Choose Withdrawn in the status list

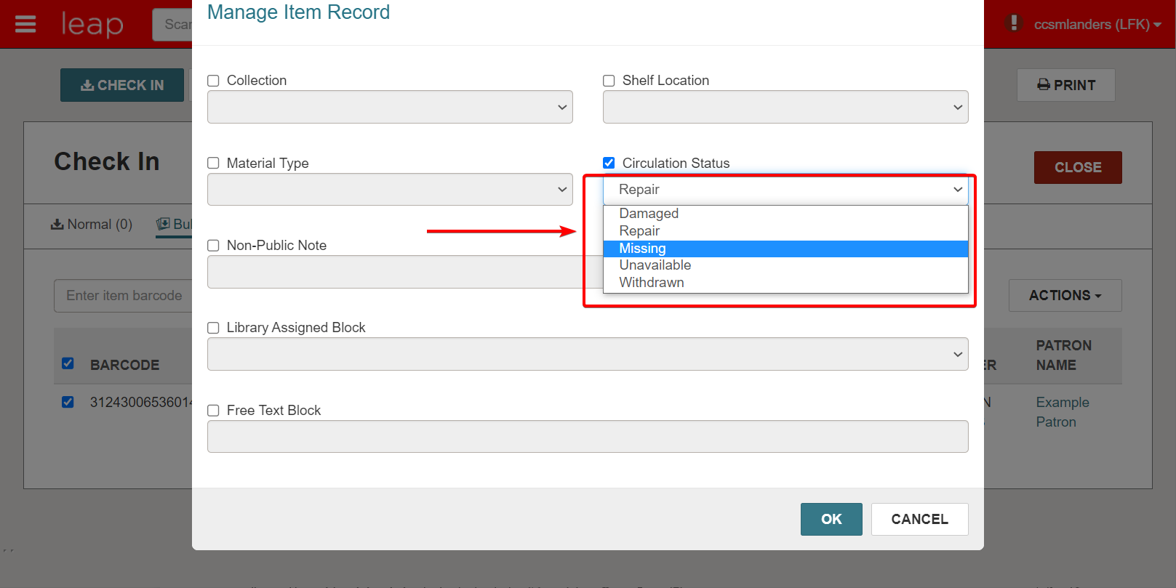[652, 283]
